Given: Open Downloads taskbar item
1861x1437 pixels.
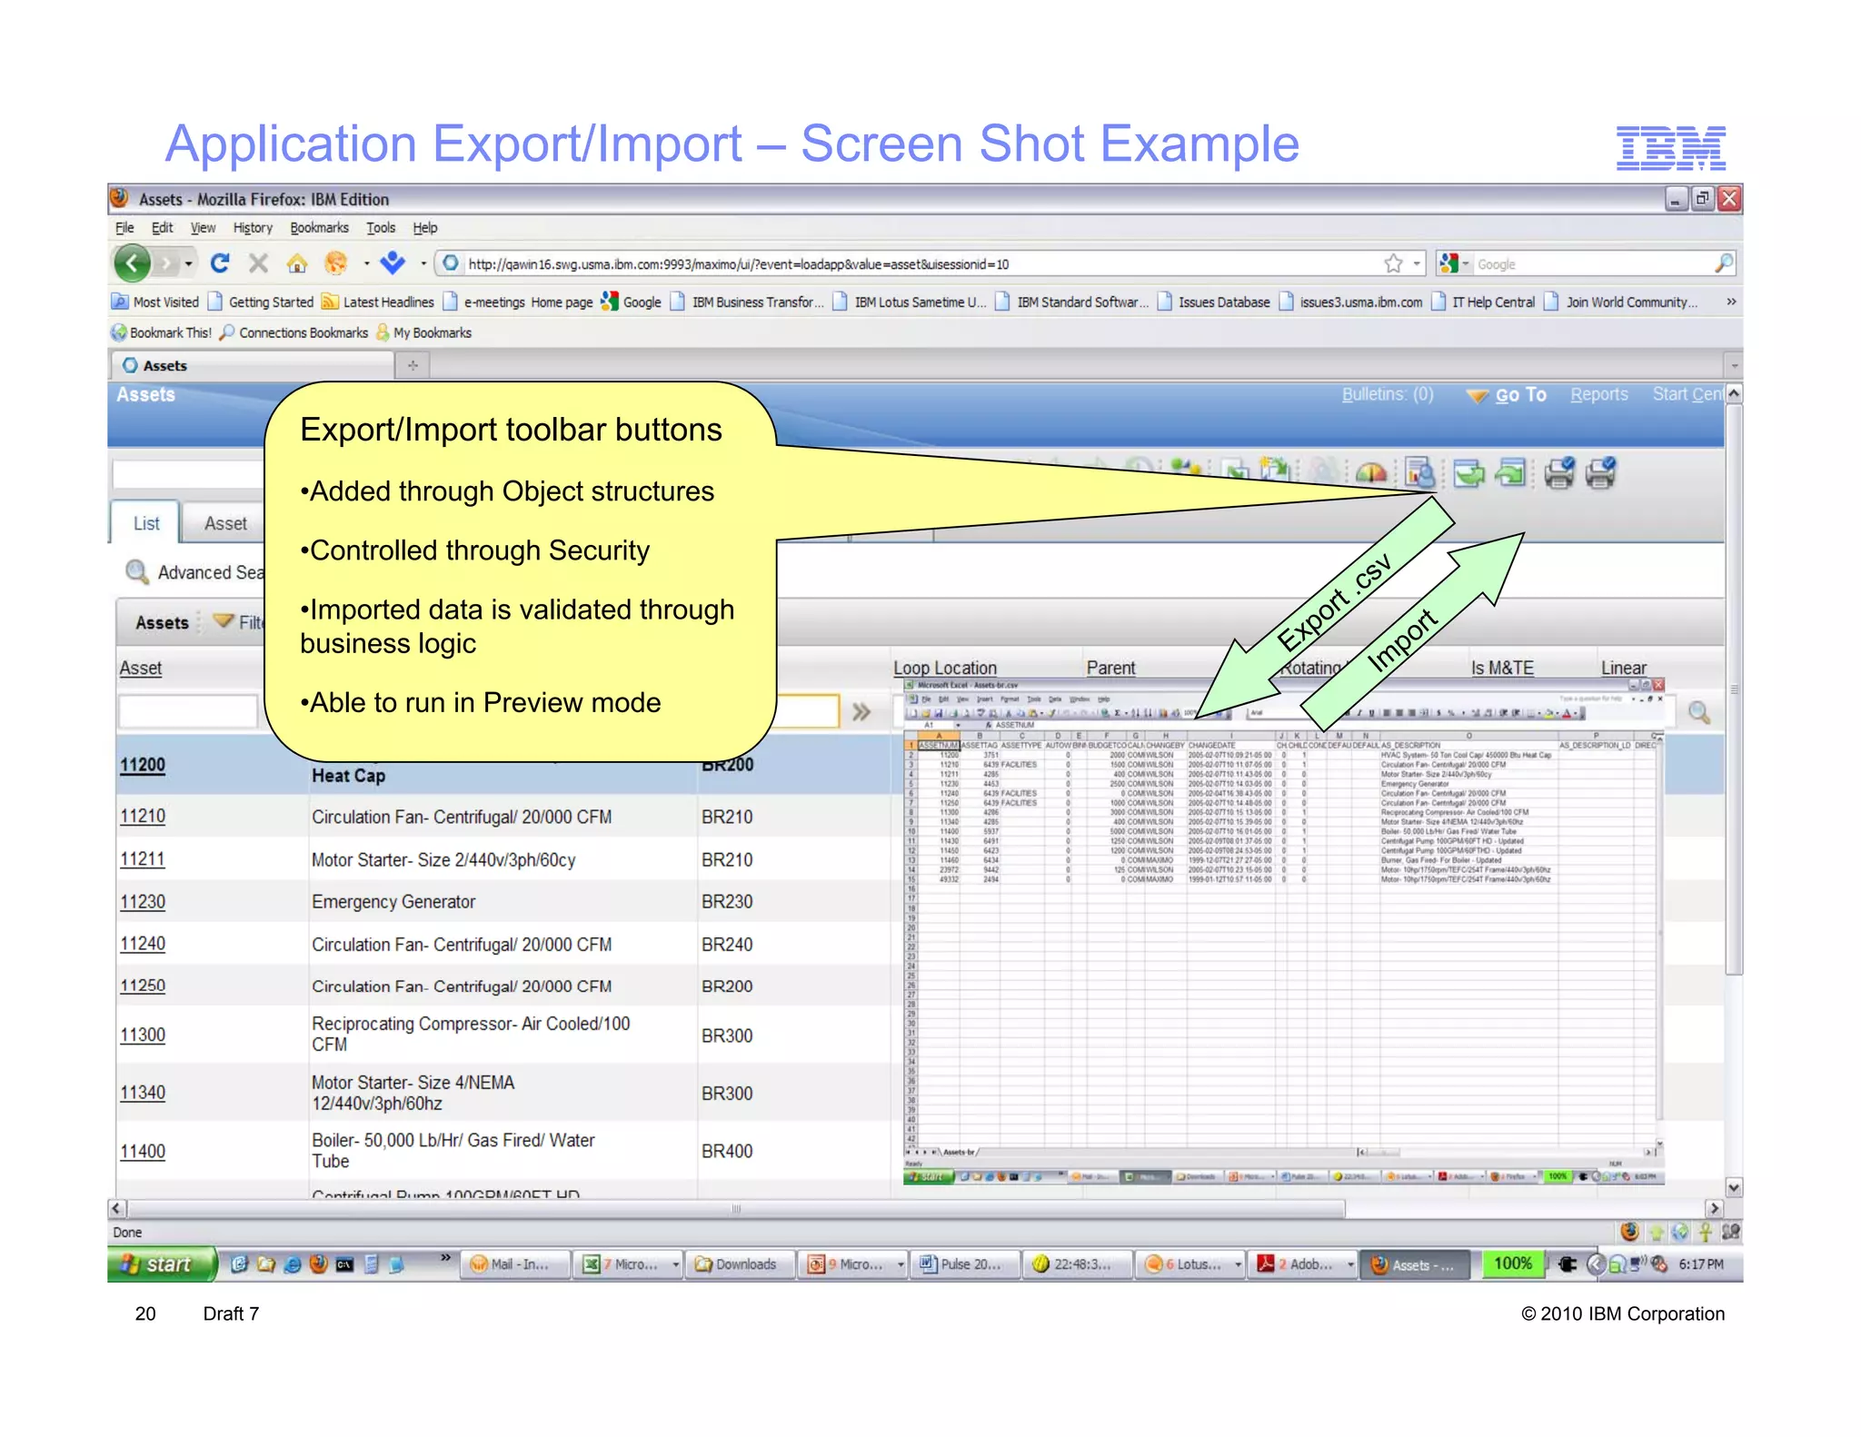Looking at the screenshot, I should (741, 1264).
